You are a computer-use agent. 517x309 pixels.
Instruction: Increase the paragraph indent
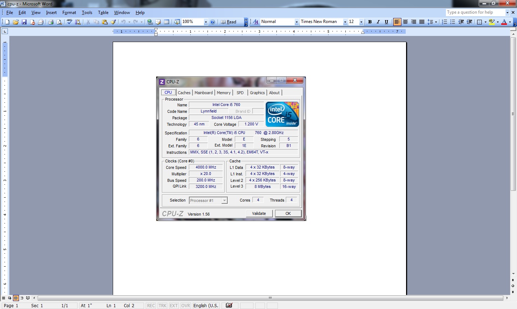(470, 22)
